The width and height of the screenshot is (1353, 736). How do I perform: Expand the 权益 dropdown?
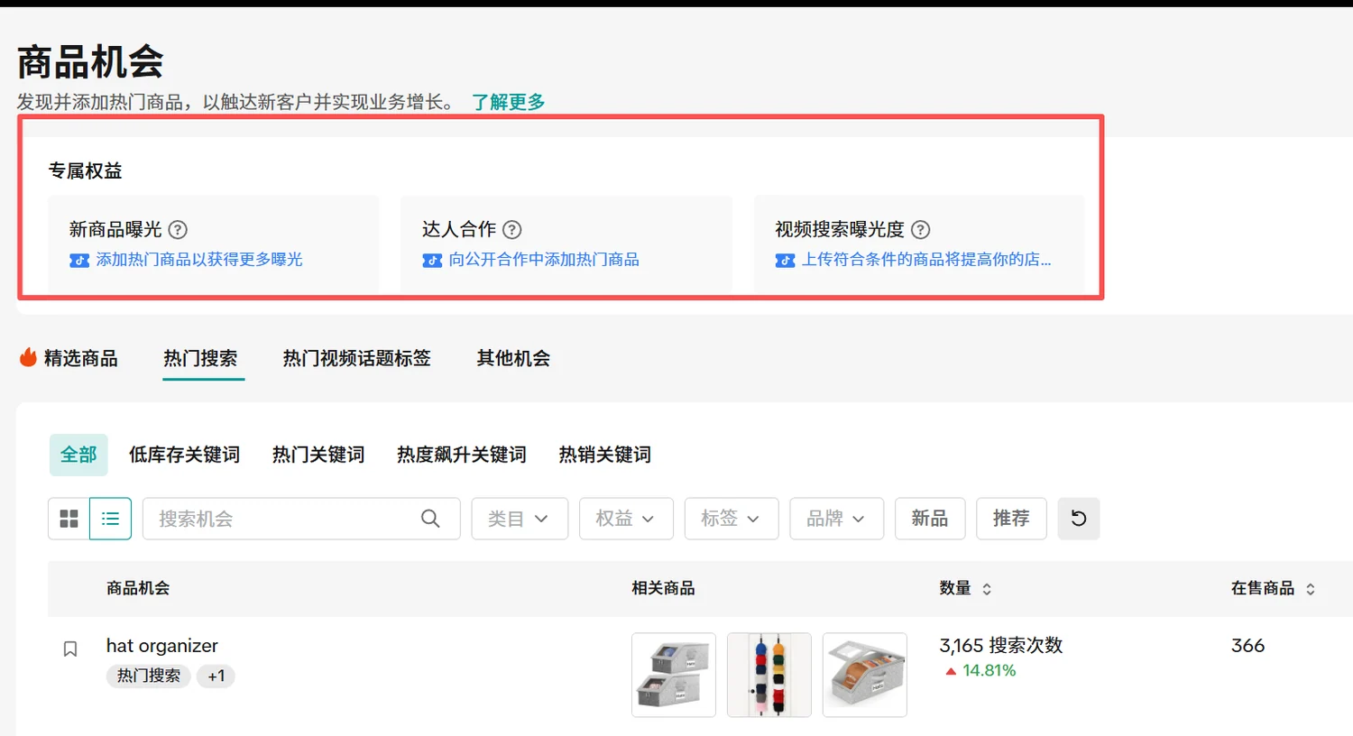pyautogui.click(x=626, y=519)
